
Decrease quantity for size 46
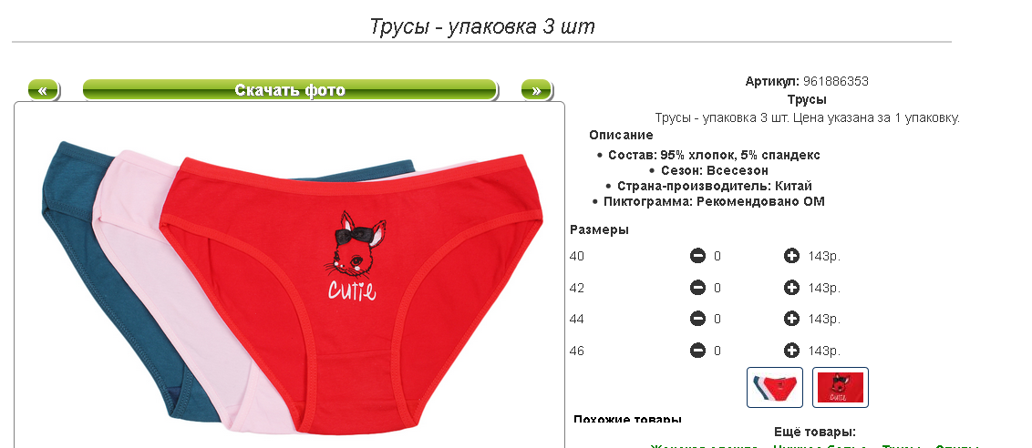(697, 351)
